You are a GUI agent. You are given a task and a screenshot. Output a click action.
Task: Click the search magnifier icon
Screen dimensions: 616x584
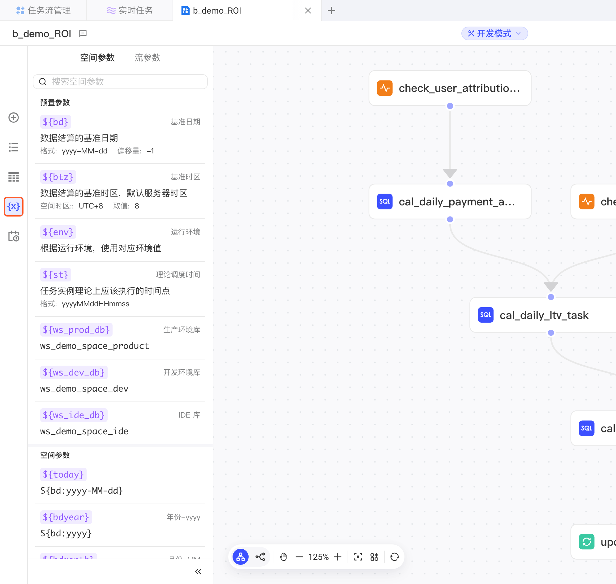click(x=43, y=82)
